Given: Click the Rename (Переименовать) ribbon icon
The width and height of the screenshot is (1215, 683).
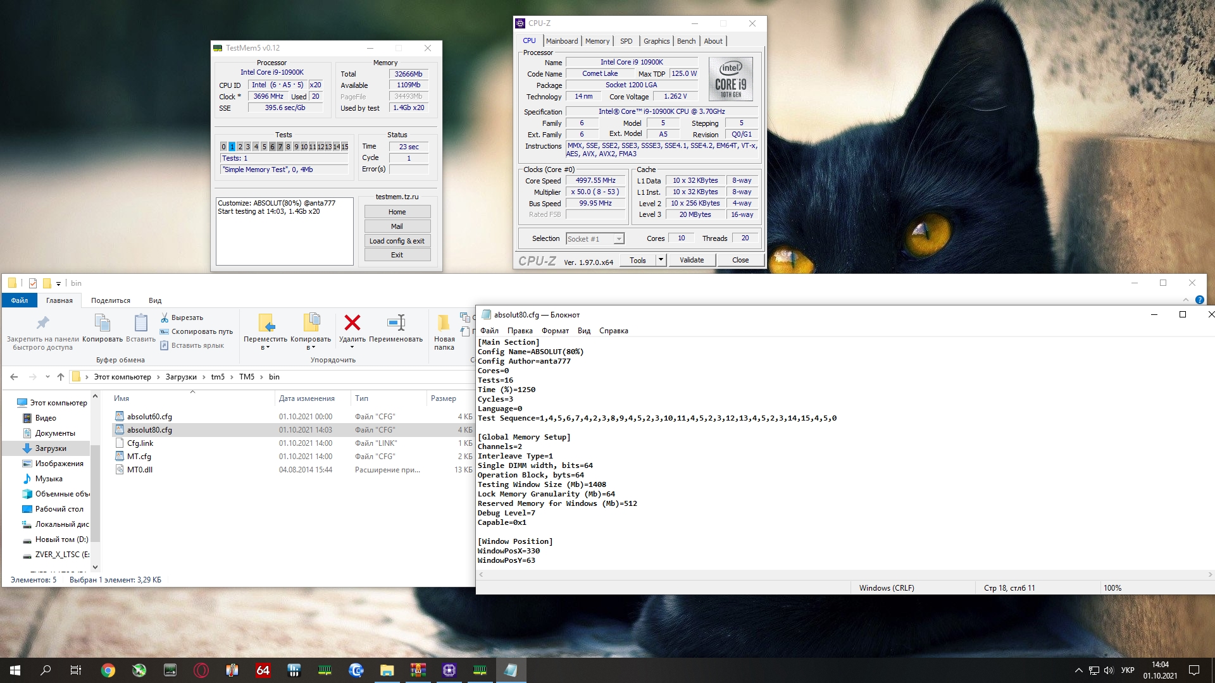Looking at the screenshot, I should [396, 323].
